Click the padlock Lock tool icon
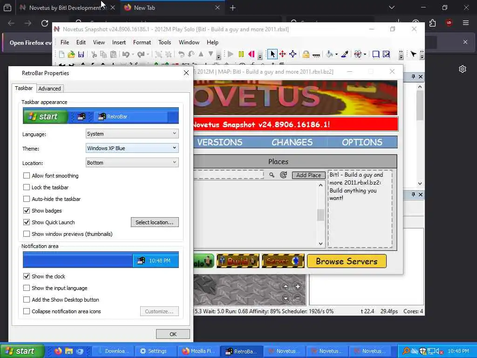The width and height of the screenshot is (477, 358). pyautogui.click(x=306, y=54)
